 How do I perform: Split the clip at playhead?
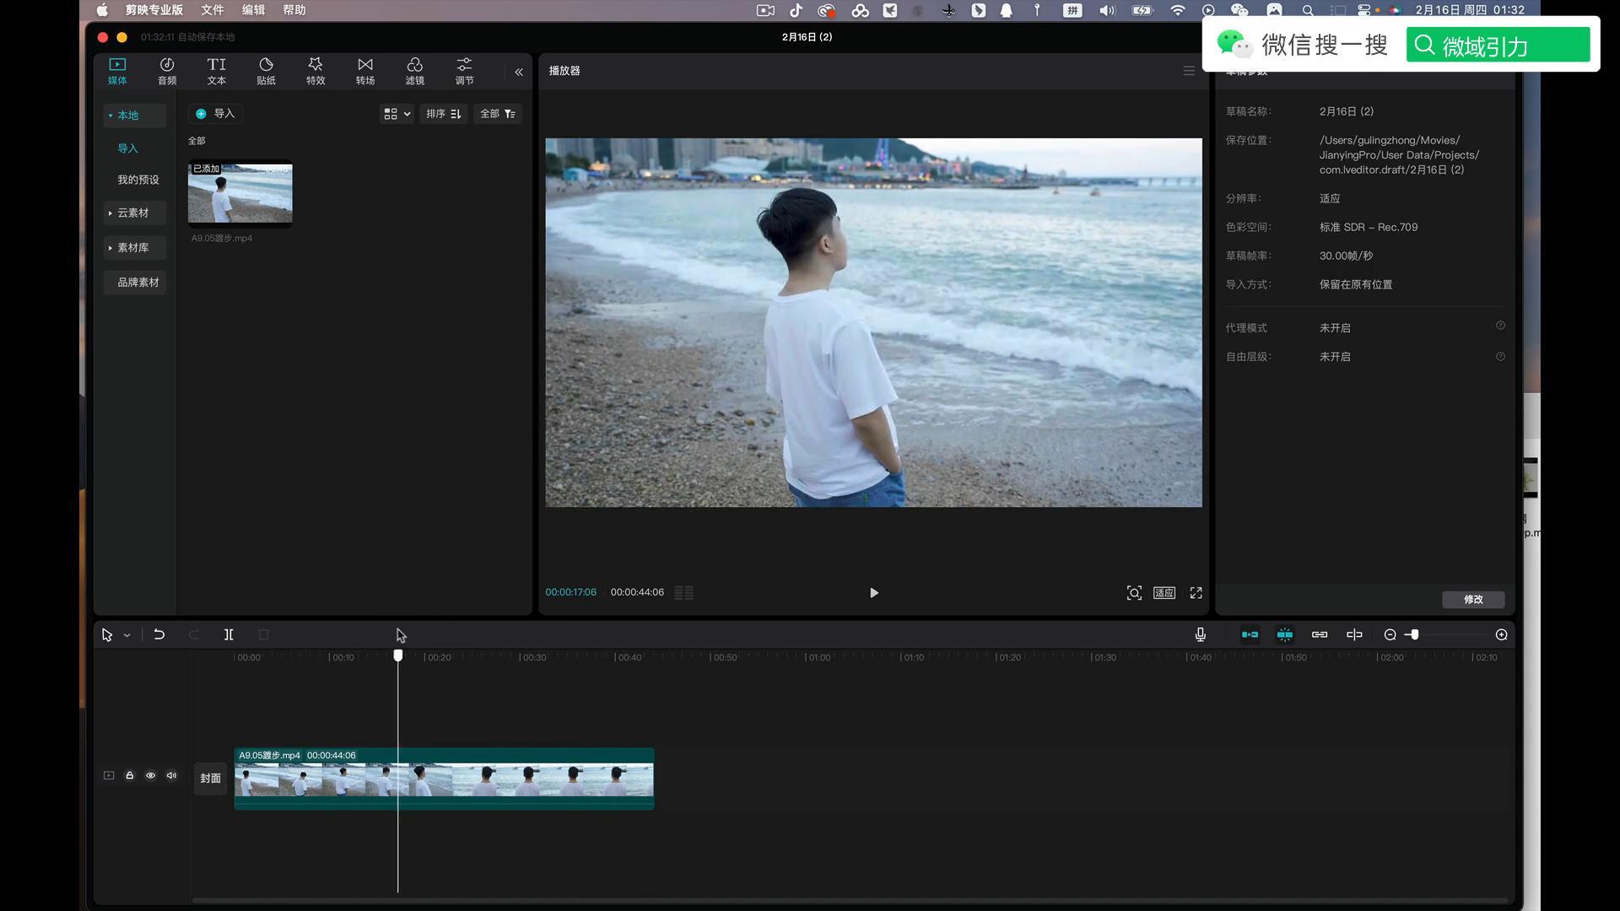229,634
